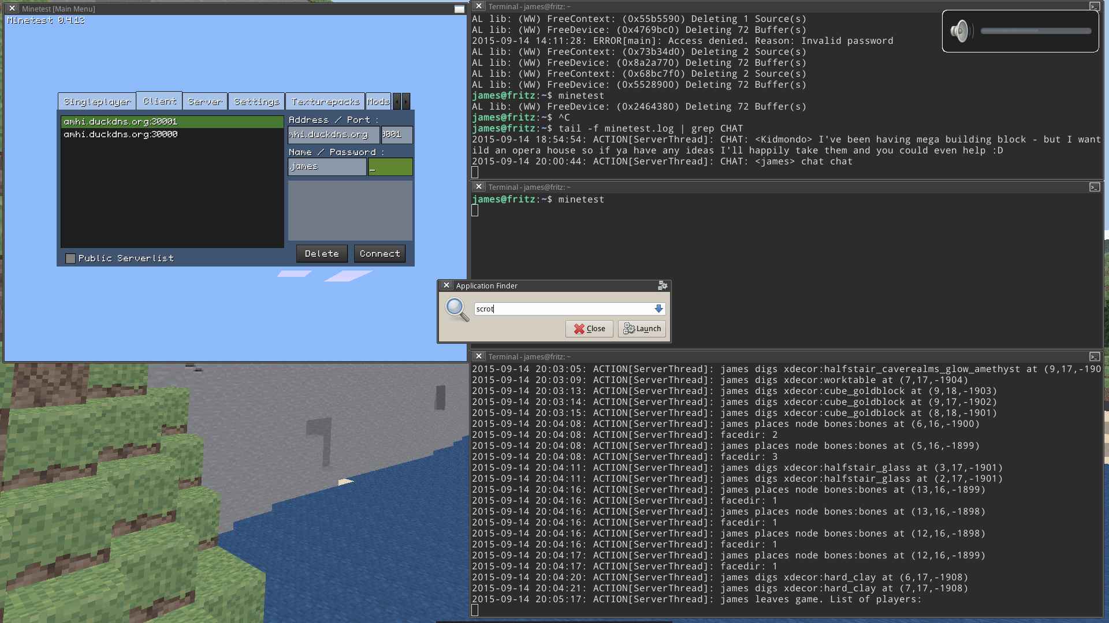The image size is (1109, 623).
Task: Switch to the Client tab
Action: pyautogui.click(x=159, y=101)
